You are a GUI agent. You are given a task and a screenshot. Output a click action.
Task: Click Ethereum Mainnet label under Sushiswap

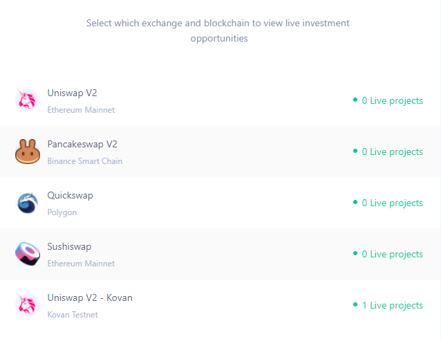click(81, 264)
